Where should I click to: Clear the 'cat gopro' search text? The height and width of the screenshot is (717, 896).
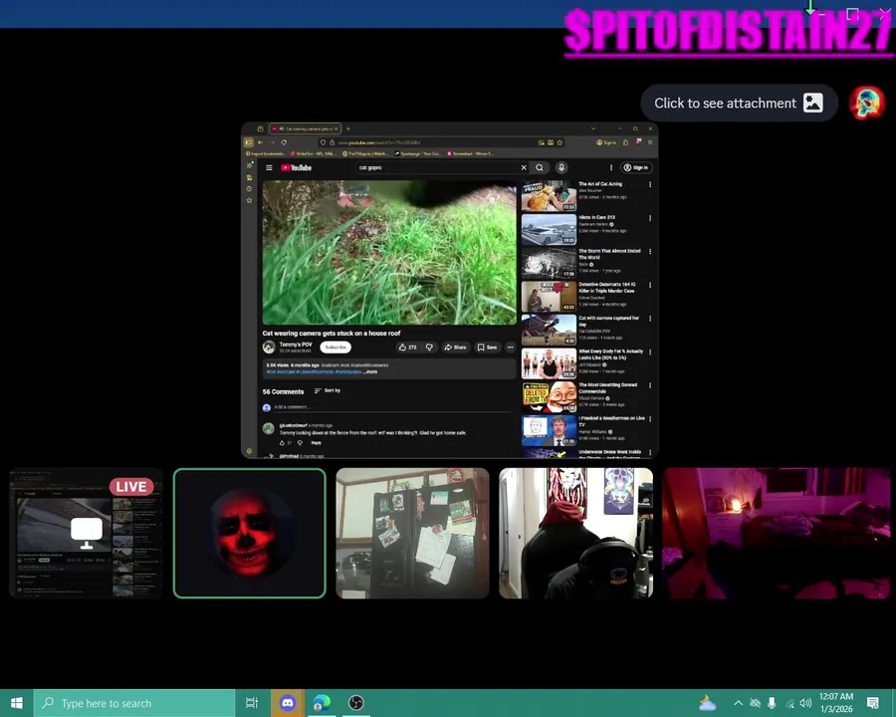pyautogui.click(x=524, y=167)
